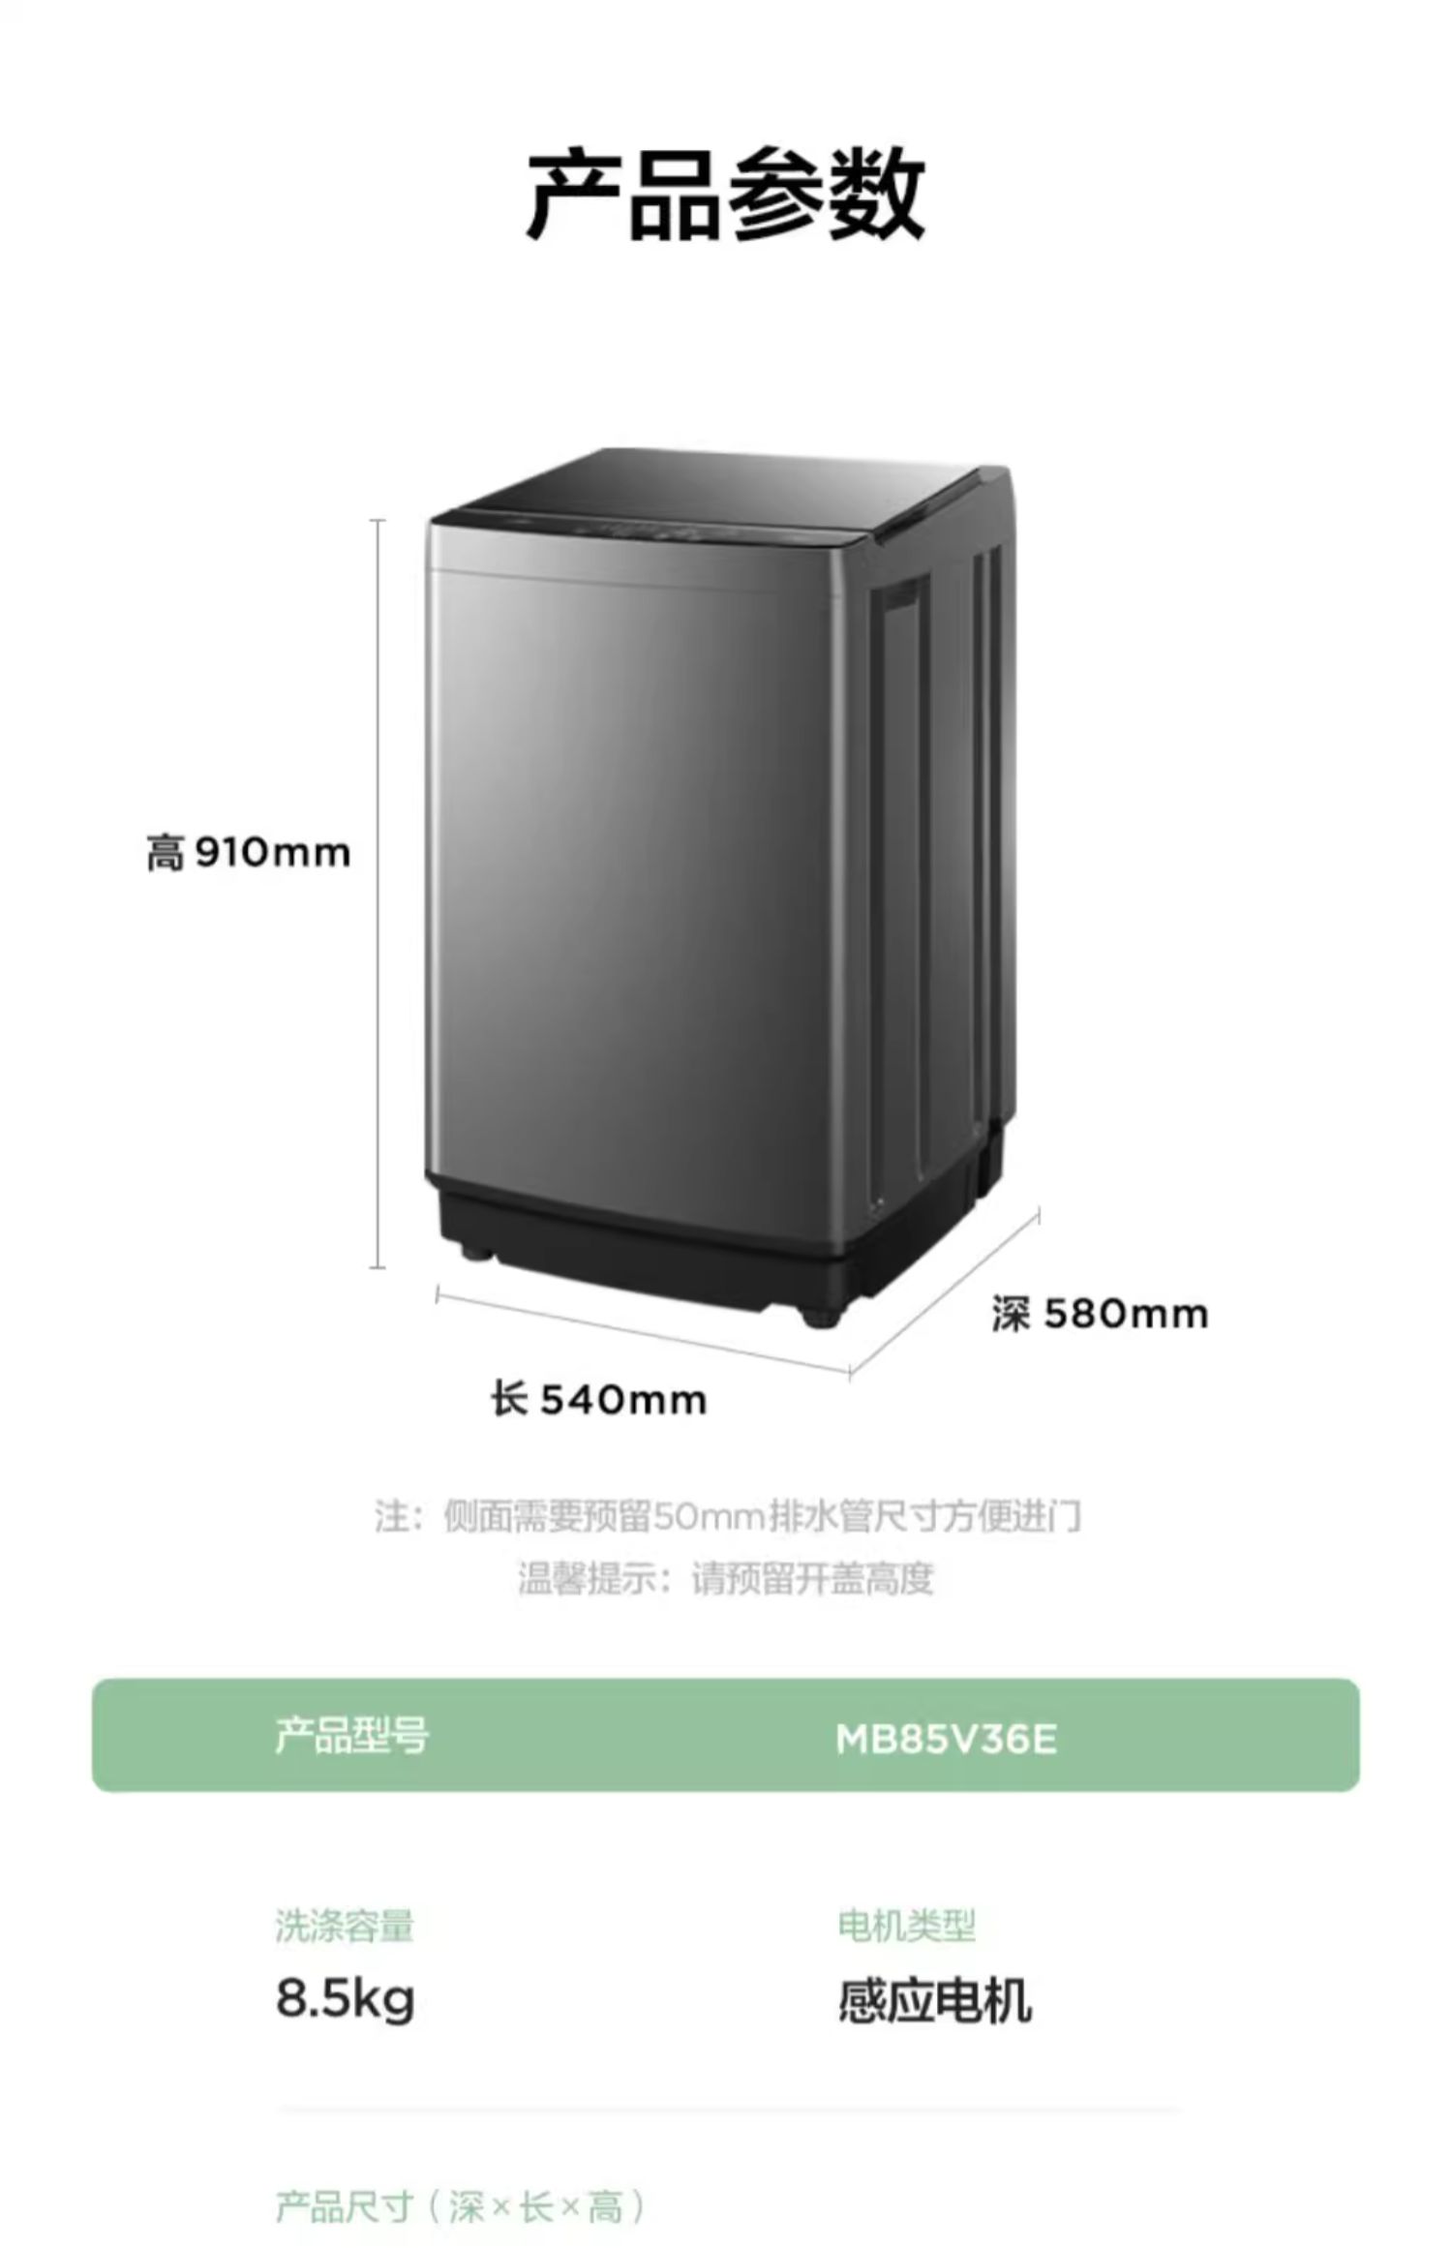Click the divider line below capacity specs

(x=728, y=2107)
